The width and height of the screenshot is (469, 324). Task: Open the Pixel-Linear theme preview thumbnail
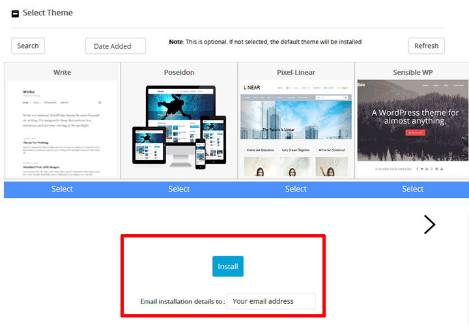coord(296,128)
